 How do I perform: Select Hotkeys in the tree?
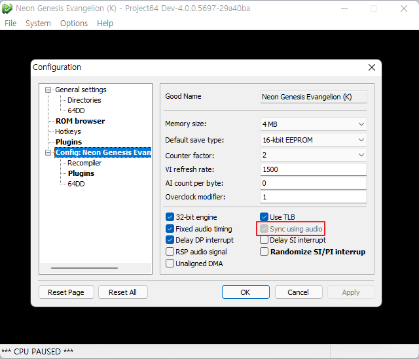tap(68, 131)
